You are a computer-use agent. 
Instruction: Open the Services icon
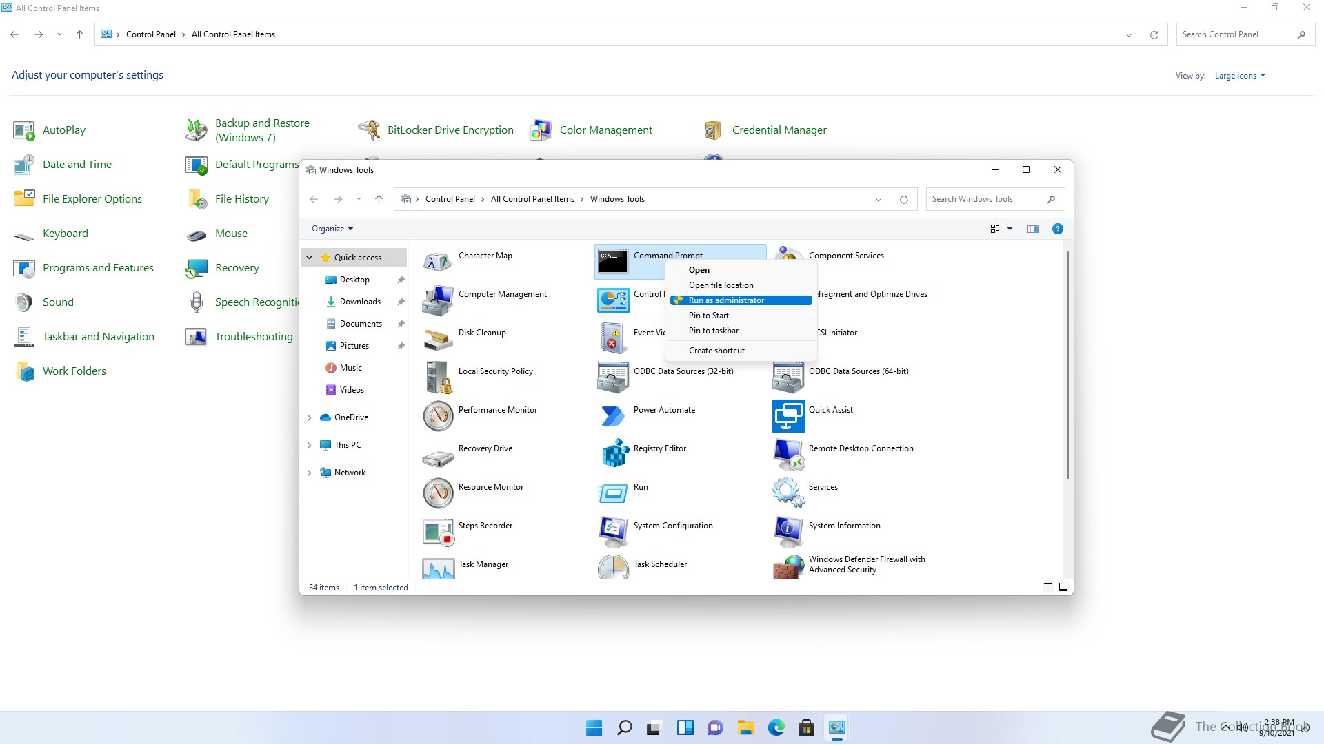point(788,493)
